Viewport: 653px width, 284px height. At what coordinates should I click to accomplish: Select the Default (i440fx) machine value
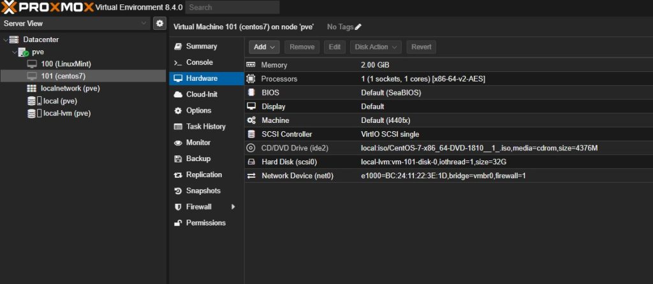click(x=386, y=120)
